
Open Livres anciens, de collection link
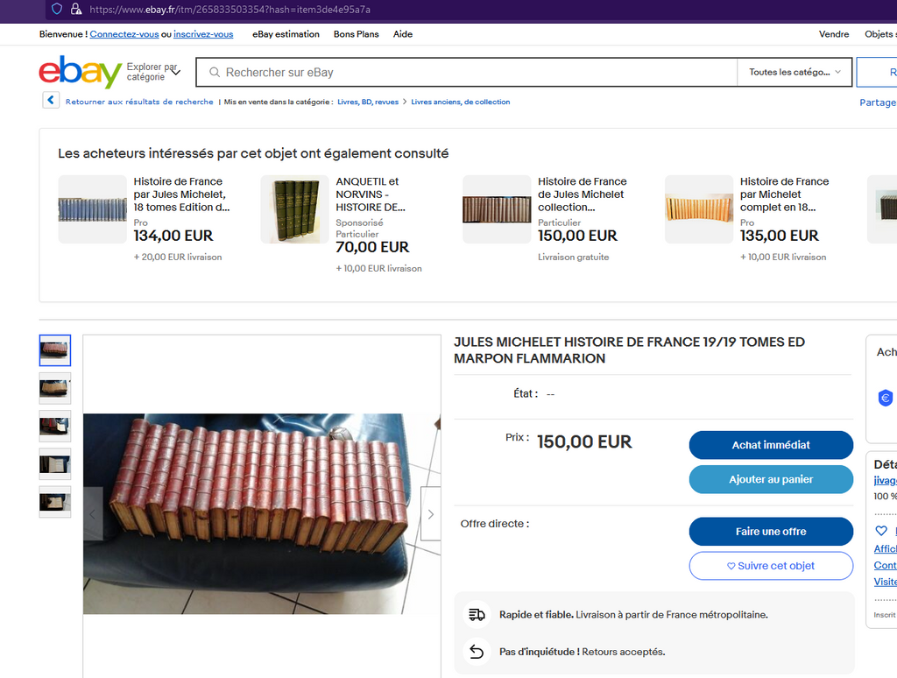[461, 102]
